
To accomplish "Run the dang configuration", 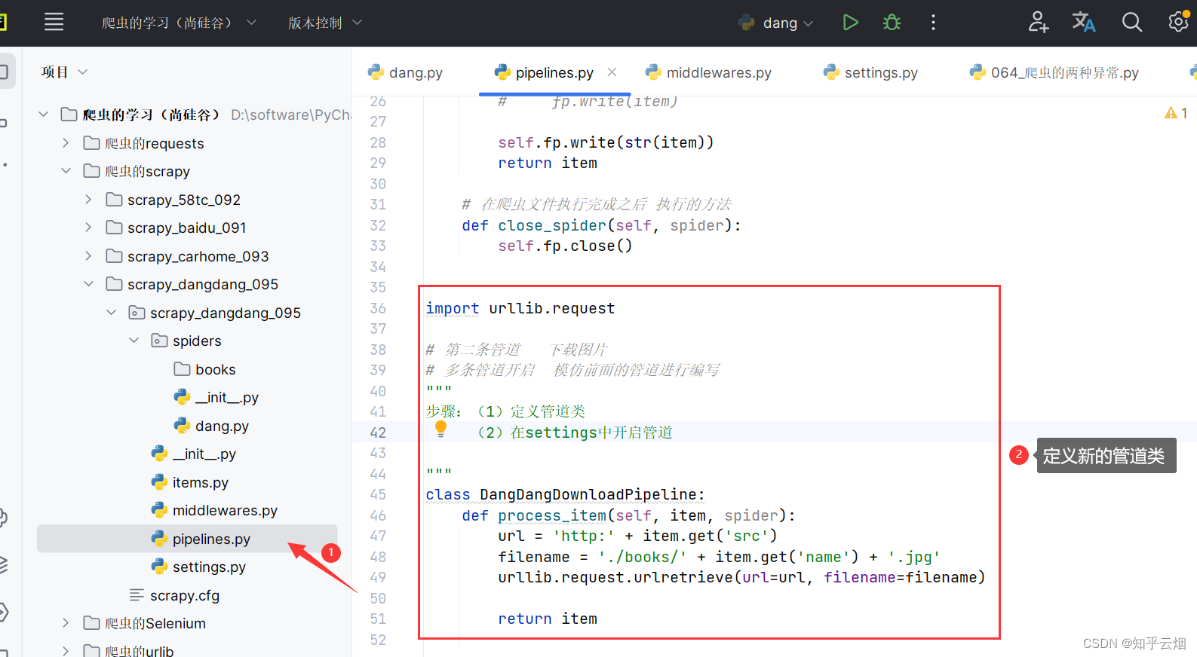I will pyautogui.click(x=850, y=23).
